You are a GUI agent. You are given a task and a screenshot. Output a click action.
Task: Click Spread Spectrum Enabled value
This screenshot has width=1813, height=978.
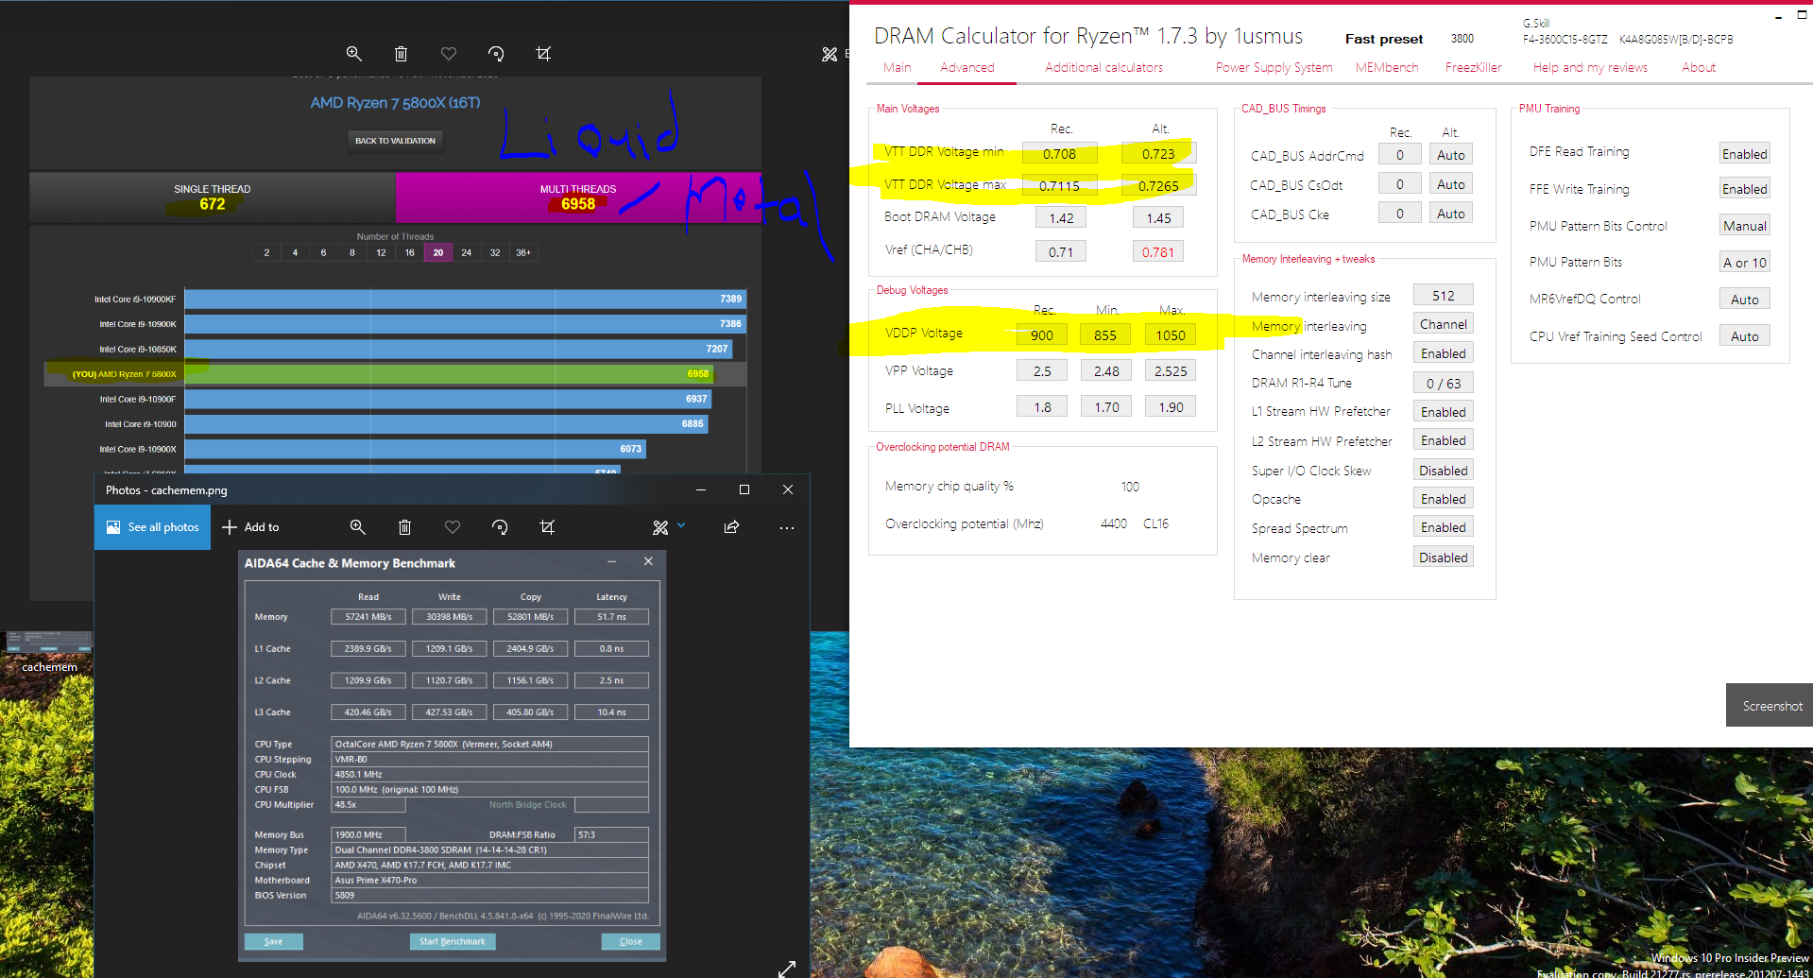tap(1444, 527)
